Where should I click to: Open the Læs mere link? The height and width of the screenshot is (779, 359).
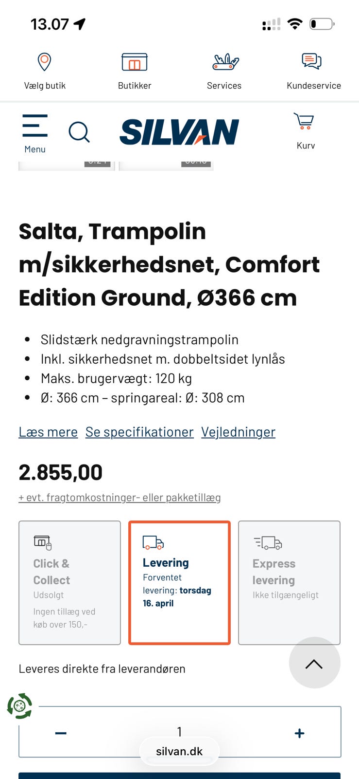[x=48, y=432]
